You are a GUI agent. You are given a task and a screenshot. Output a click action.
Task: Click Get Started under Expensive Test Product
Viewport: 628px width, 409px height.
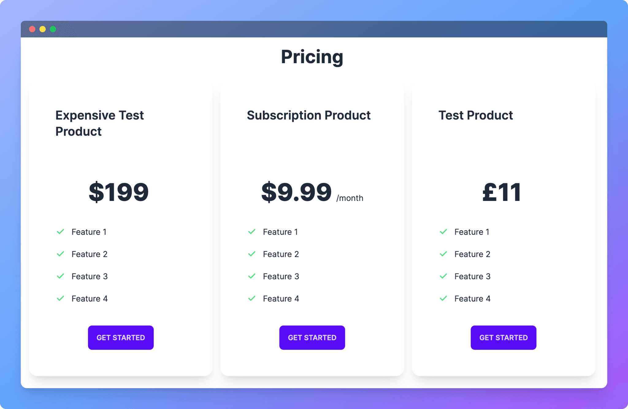point(121,337)
